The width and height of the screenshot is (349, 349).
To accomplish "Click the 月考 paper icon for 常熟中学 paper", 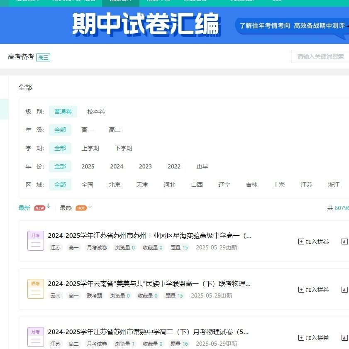I will pyautogui.click(x=36, y=337).
